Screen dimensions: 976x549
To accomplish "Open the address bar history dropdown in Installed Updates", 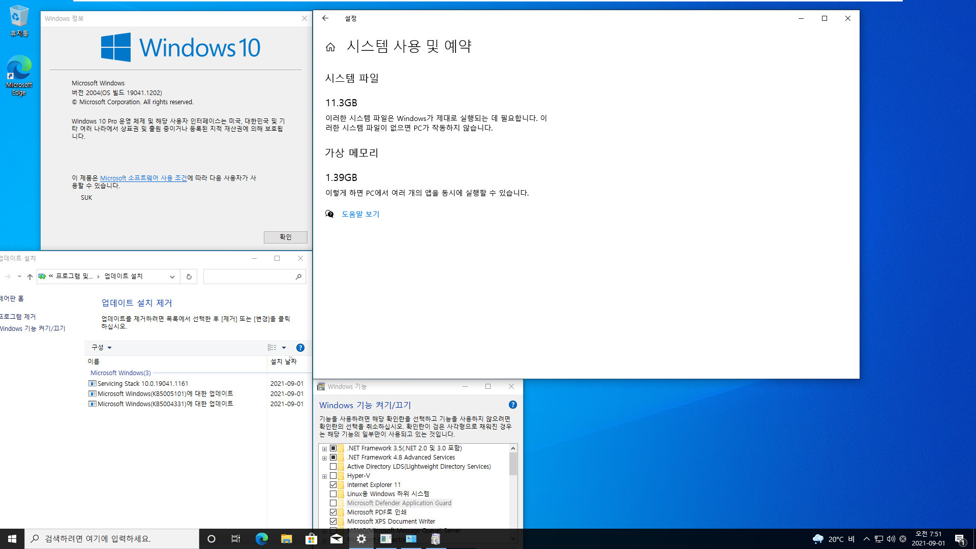I will pyautogui.click(x=172, y=277).
